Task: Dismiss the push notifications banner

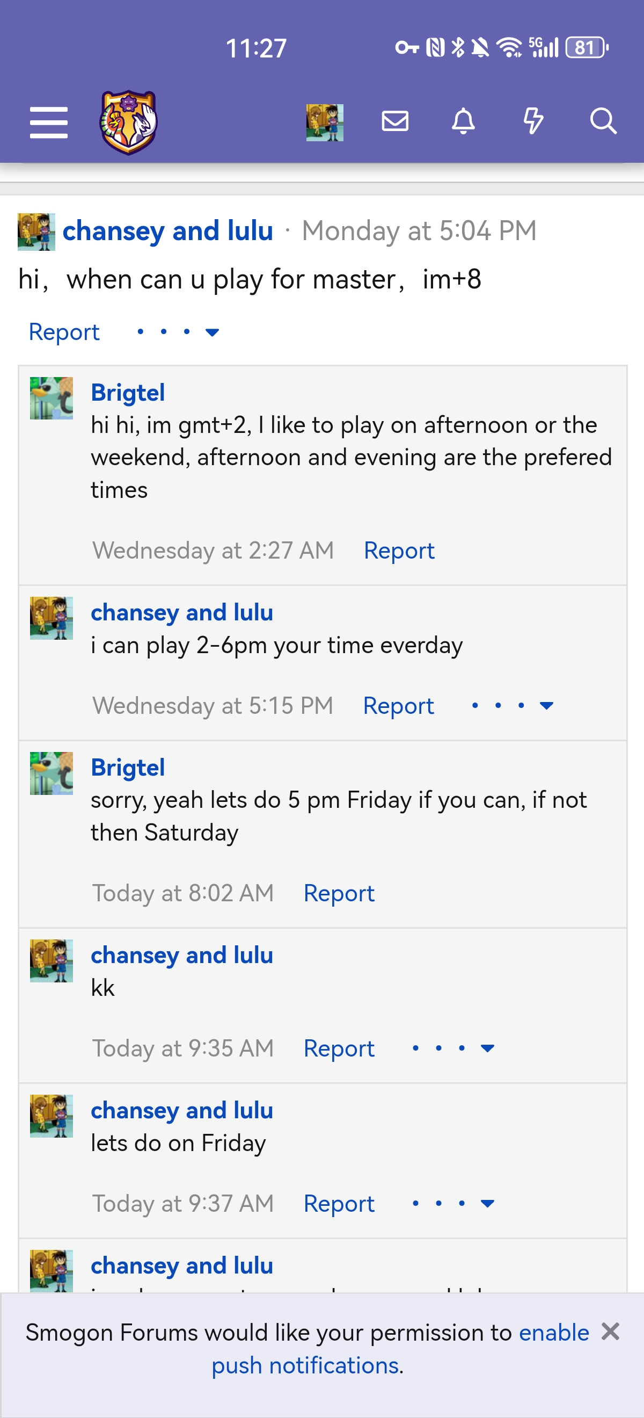Action: click(x=610, y=1332)
